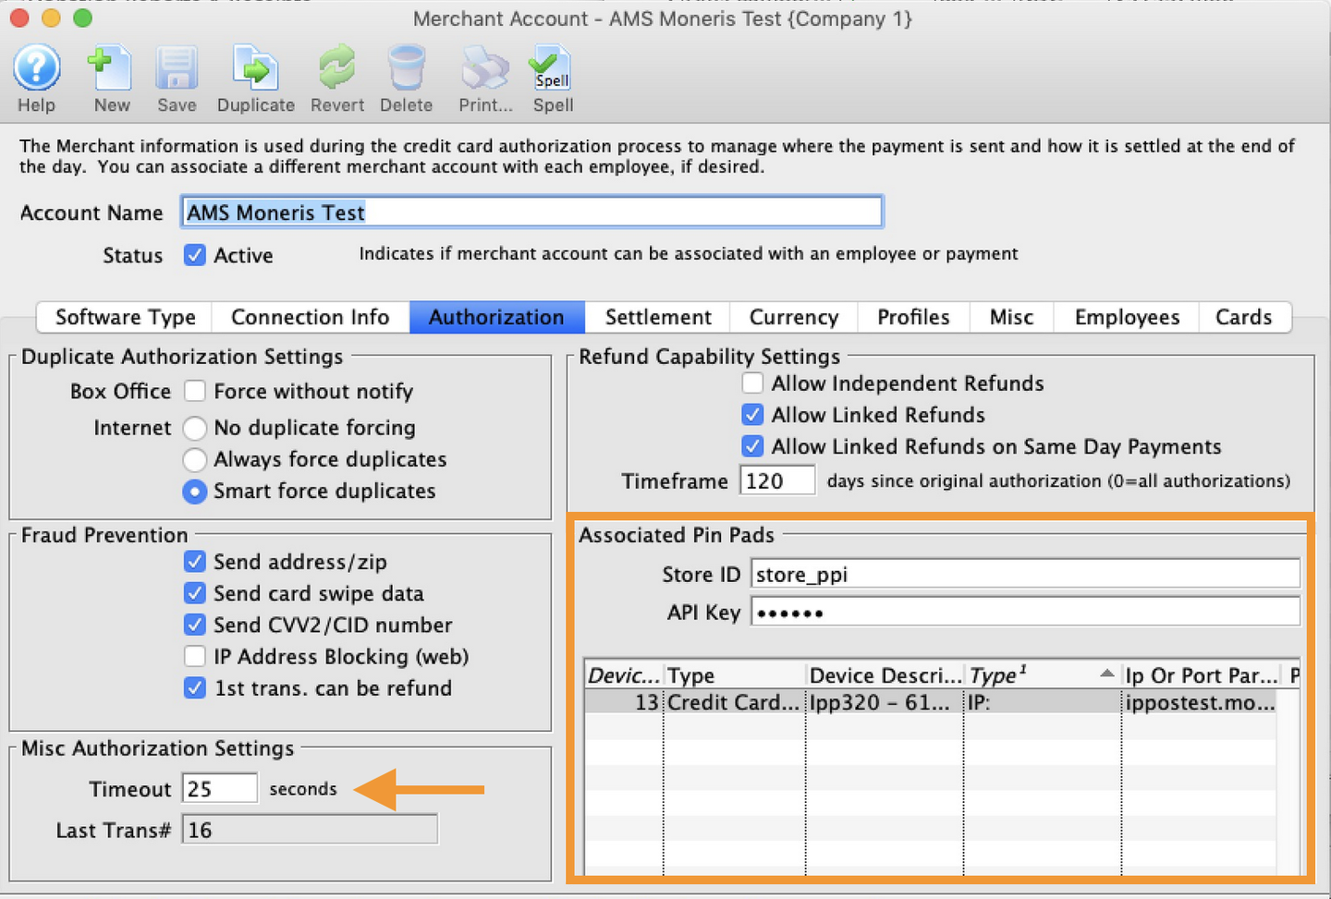Open the Connection Info tab
The image size is (1331, 899).
[x=310, y=317]
